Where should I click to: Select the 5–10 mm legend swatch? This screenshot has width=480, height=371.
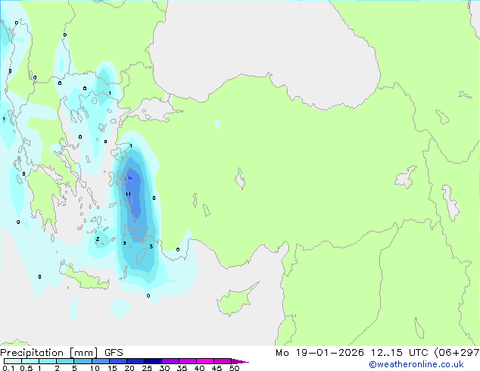[x=83, y=361]
